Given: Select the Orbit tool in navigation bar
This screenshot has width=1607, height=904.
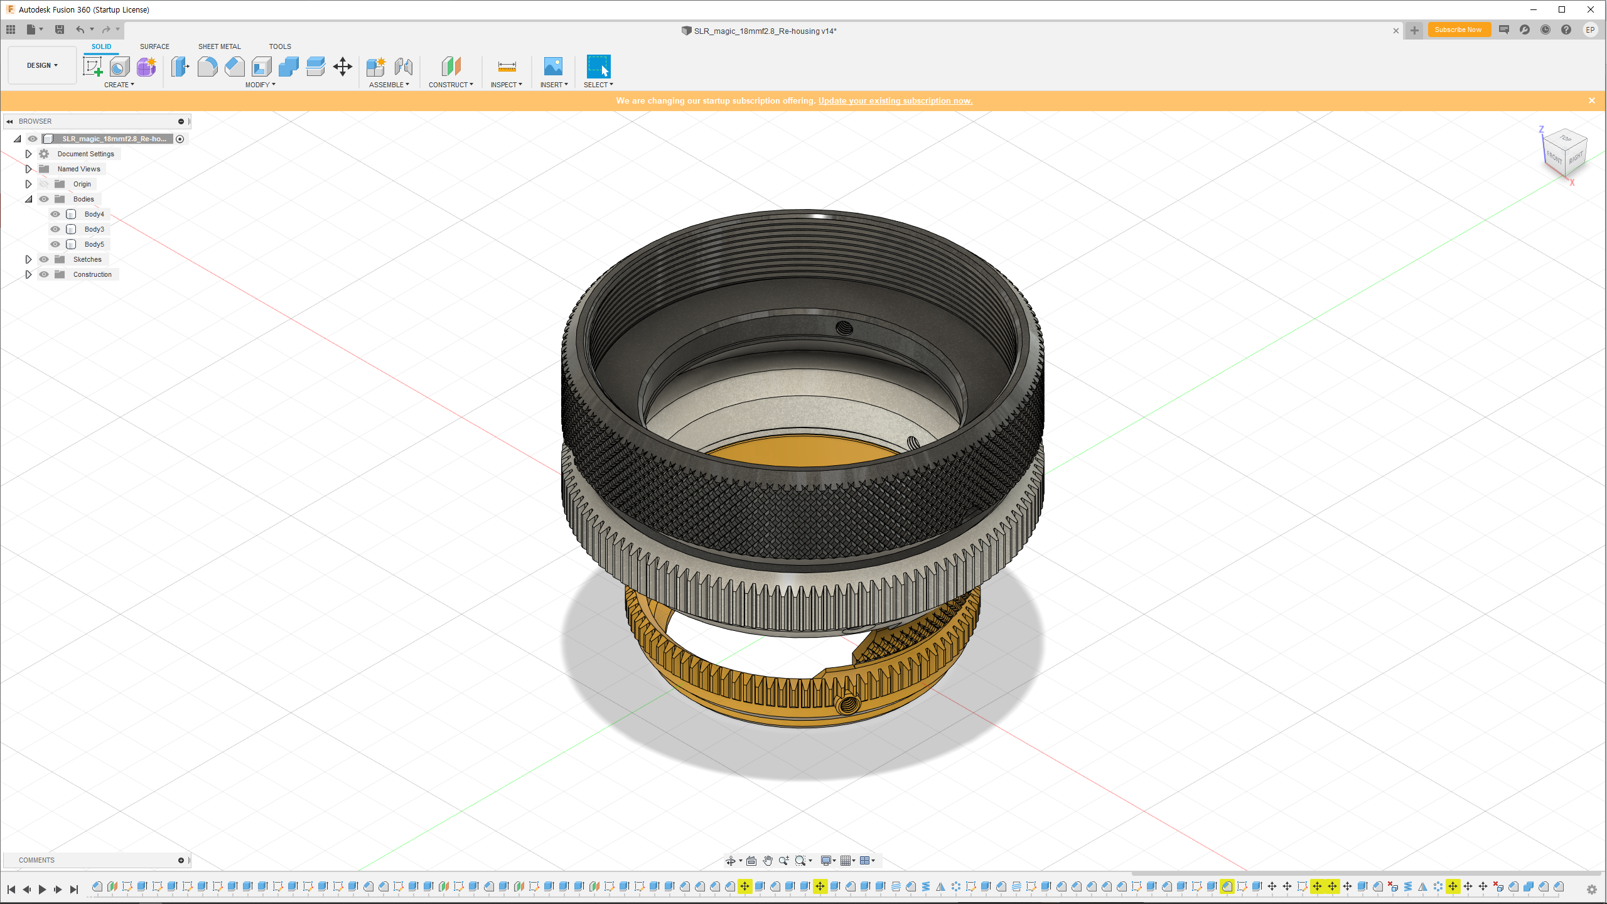Looking at the screenshot, I should pos(731,861).
